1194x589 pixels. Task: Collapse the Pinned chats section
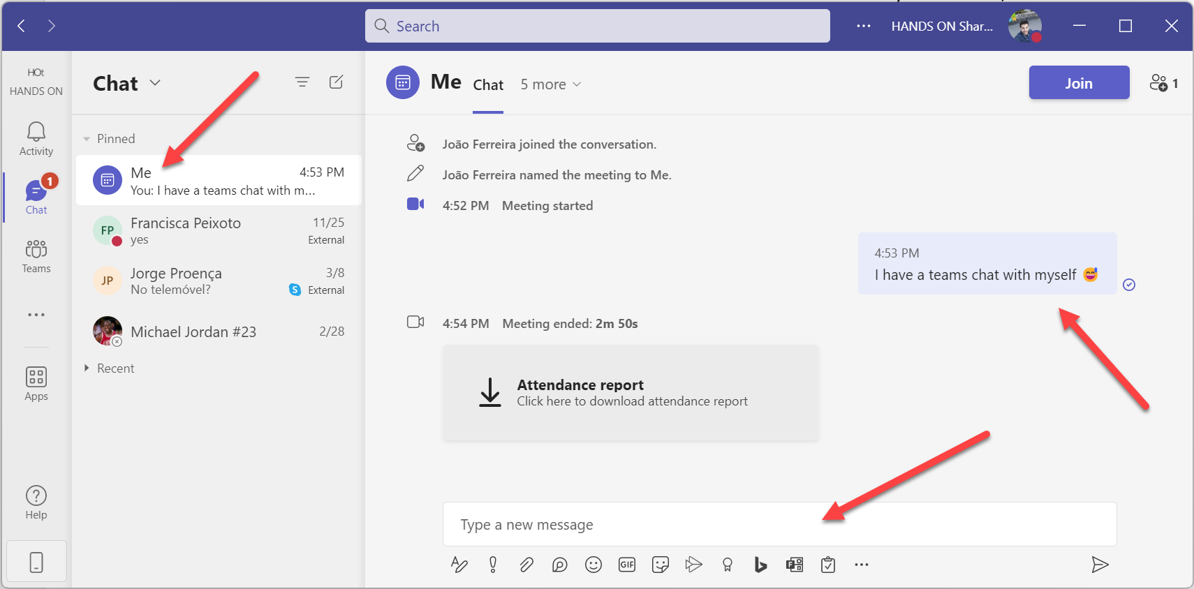click(x=87, y=139)
